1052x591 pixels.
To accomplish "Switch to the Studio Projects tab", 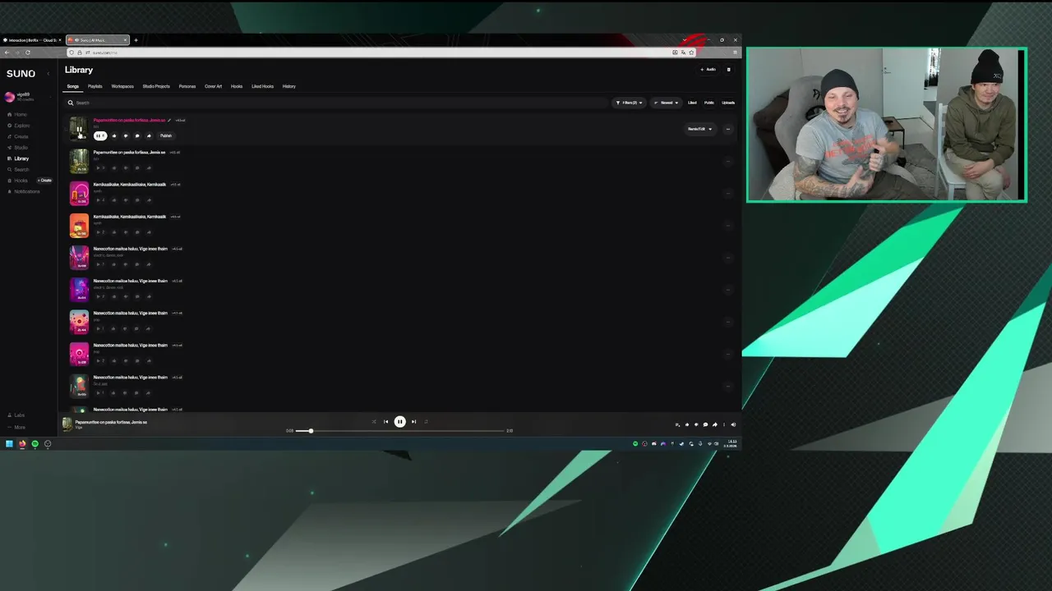I will [156, 86].
